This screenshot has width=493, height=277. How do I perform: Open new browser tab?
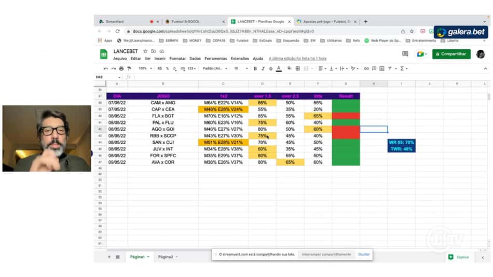pyautogui.click(x=366, y=22)
